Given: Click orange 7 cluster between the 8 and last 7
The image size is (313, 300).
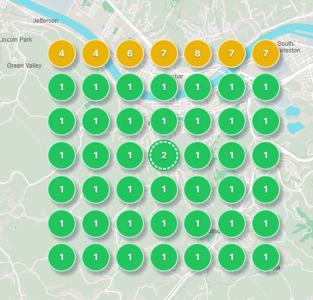Looking at the screenshot, I should pyautogui.click(x=232, y=53).
